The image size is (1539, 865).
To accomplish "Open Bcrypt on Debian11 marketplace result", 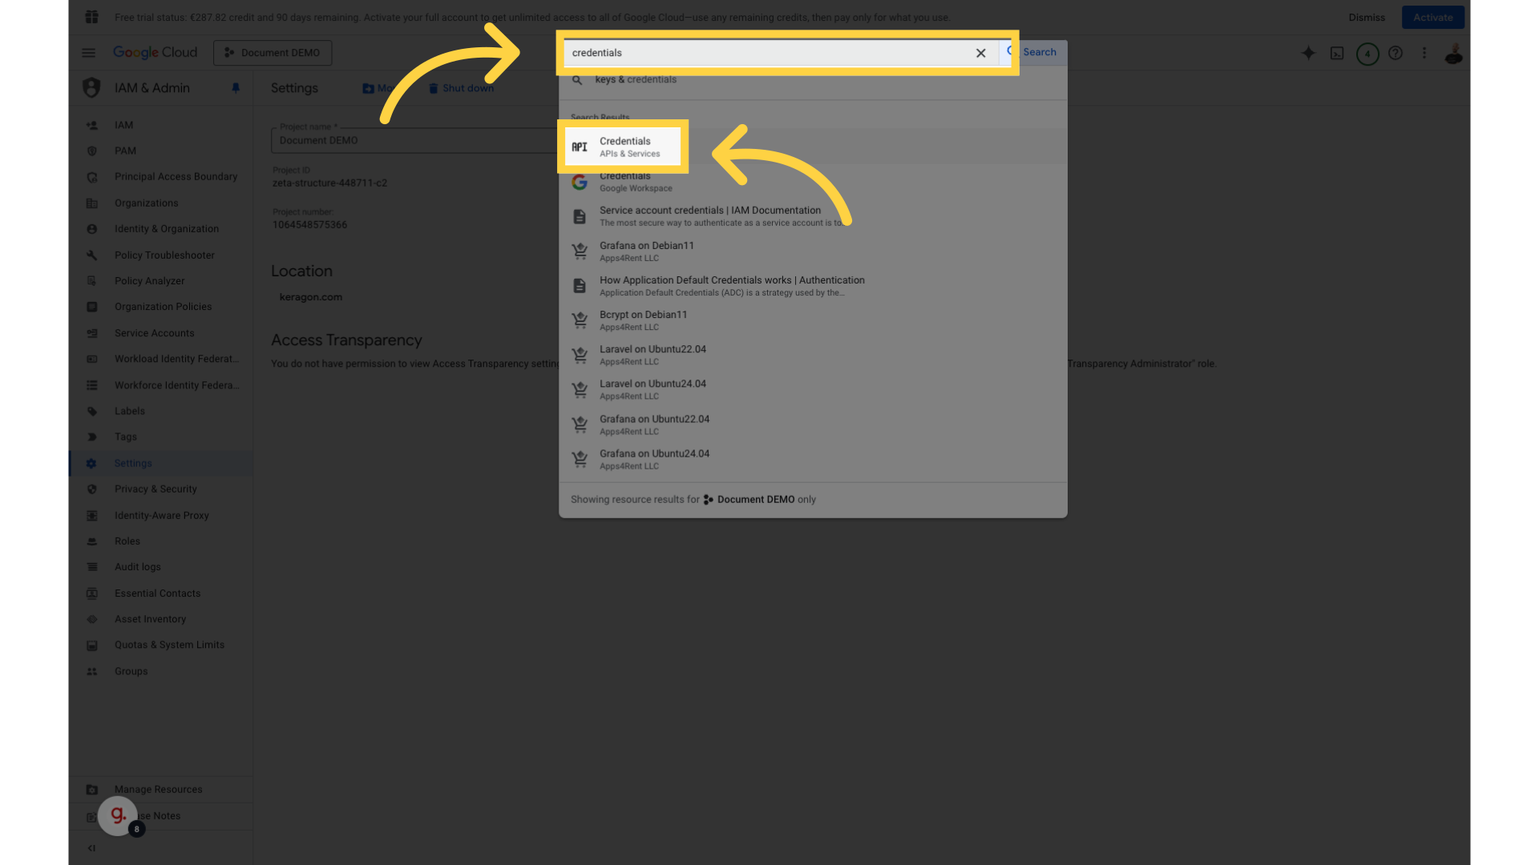I will pyautogui.click(x=813, y=320).
